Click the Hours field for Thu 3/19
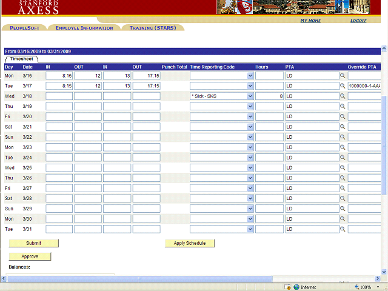The height and width of the screenshot is (291, 388). click(x=269, y=107)
